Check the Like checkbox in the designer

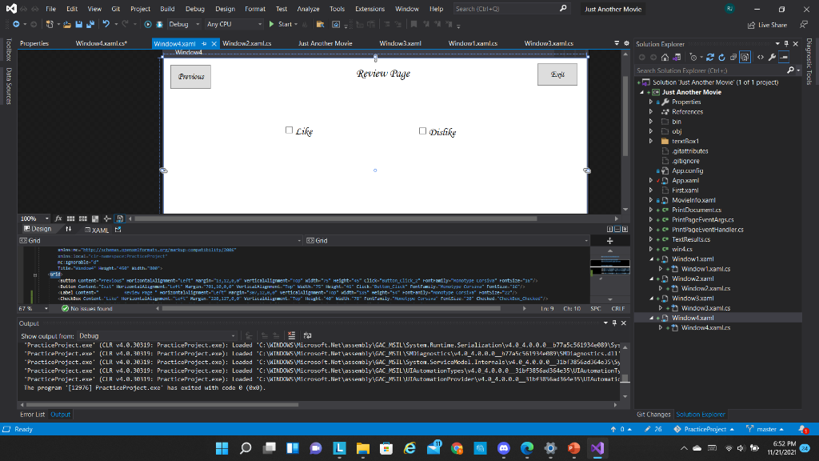coord(290,129)
